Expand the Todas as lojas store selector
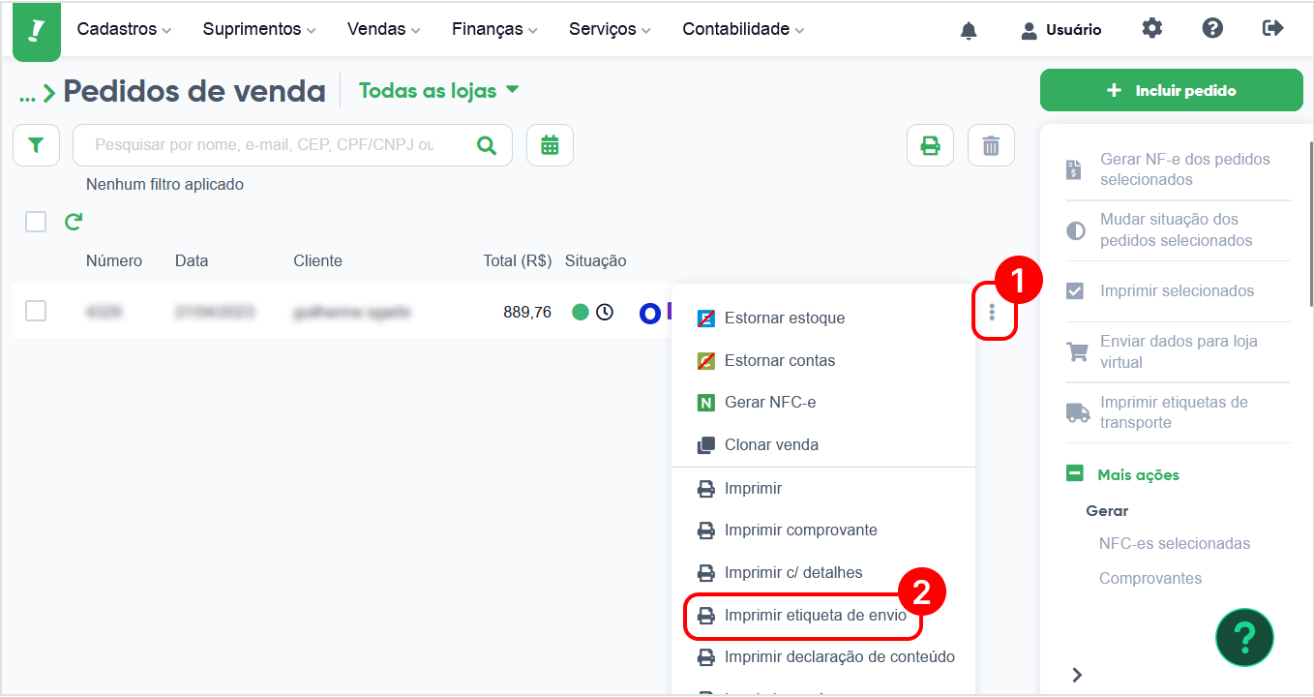 (439, 91)
